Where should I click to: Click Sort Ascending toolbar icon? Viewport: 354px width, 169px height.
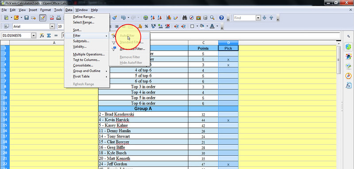(x=153, y=18)
